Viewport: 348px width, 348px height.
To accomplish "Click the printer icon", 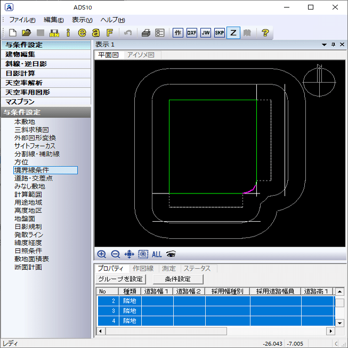I will coord(146,33).
